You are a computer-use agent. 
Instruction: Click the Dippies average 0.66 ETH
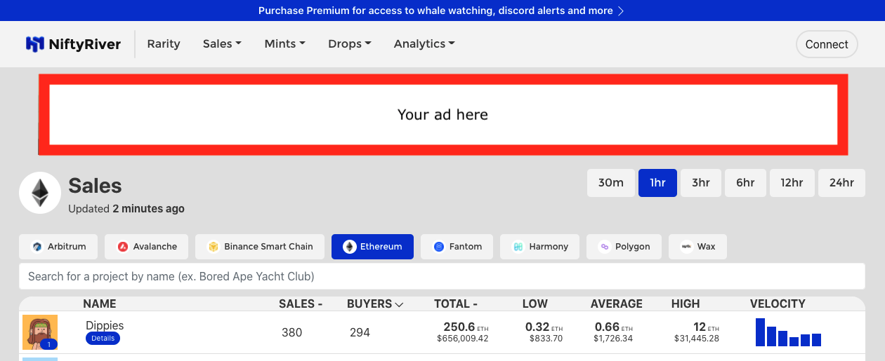[614, 327]
